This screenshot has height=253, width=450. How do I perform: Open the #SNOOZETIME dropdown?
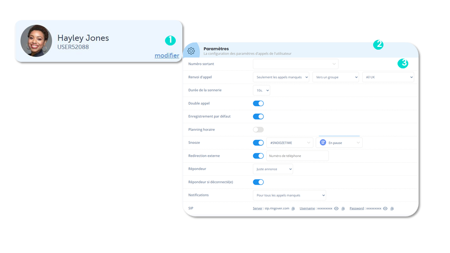tap(290, 142)
